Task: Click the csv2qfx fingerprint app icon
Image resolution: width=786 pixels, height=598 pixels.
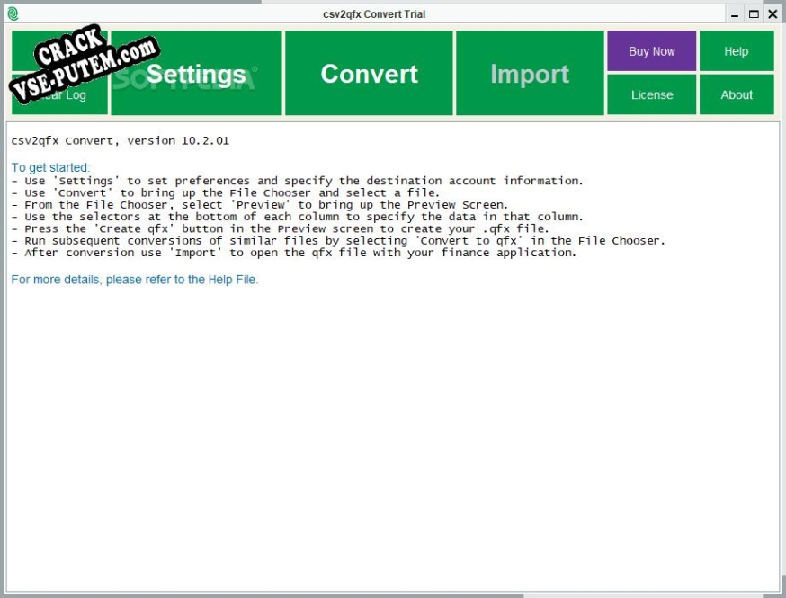Action: pyautogui.click(x=13, y=14)
